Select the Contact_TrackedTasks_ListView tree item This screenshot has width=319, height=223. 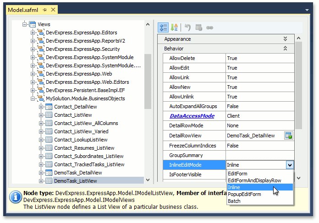coord(89,164)
